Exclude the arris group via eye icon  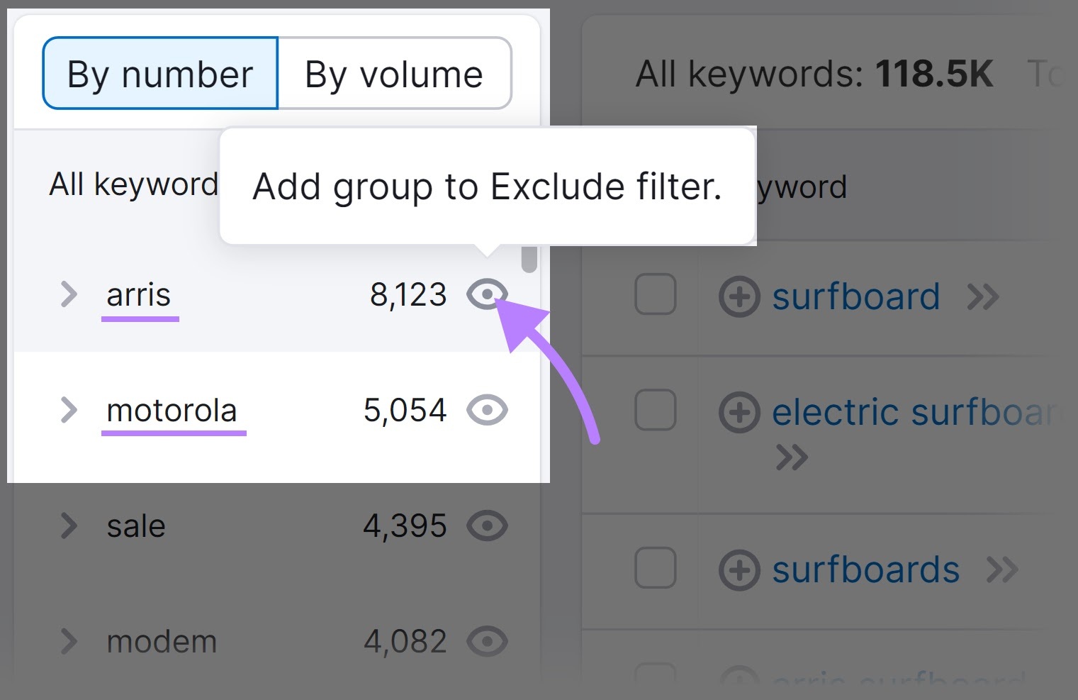[487, 294]
